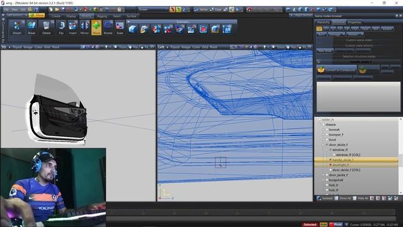Switch to Properties tab in nodes browser
This screenshot has width=403, height=227.
tap(355, 23)
